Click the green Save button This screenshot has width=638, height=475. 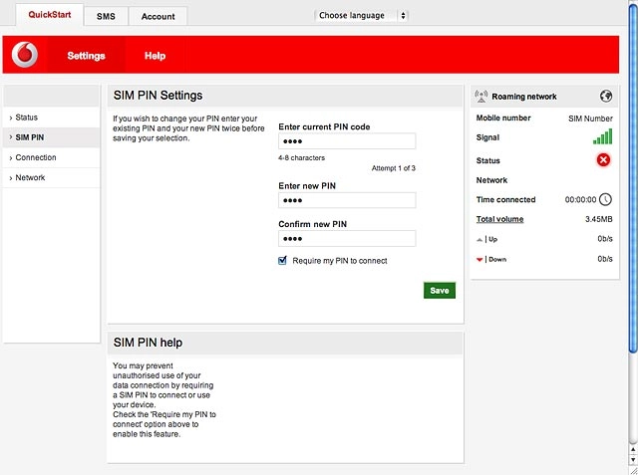440,291
